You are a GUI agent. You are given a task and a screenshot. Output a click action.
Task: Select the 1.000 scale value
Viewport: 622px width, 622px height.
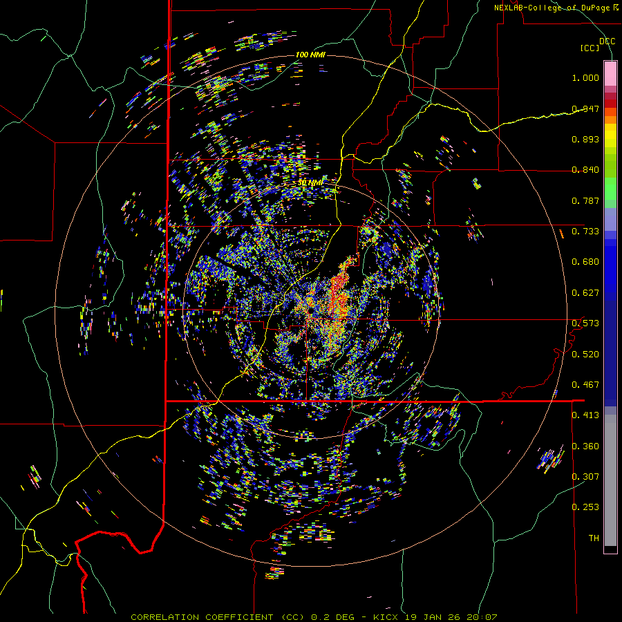tap(585, 77)
